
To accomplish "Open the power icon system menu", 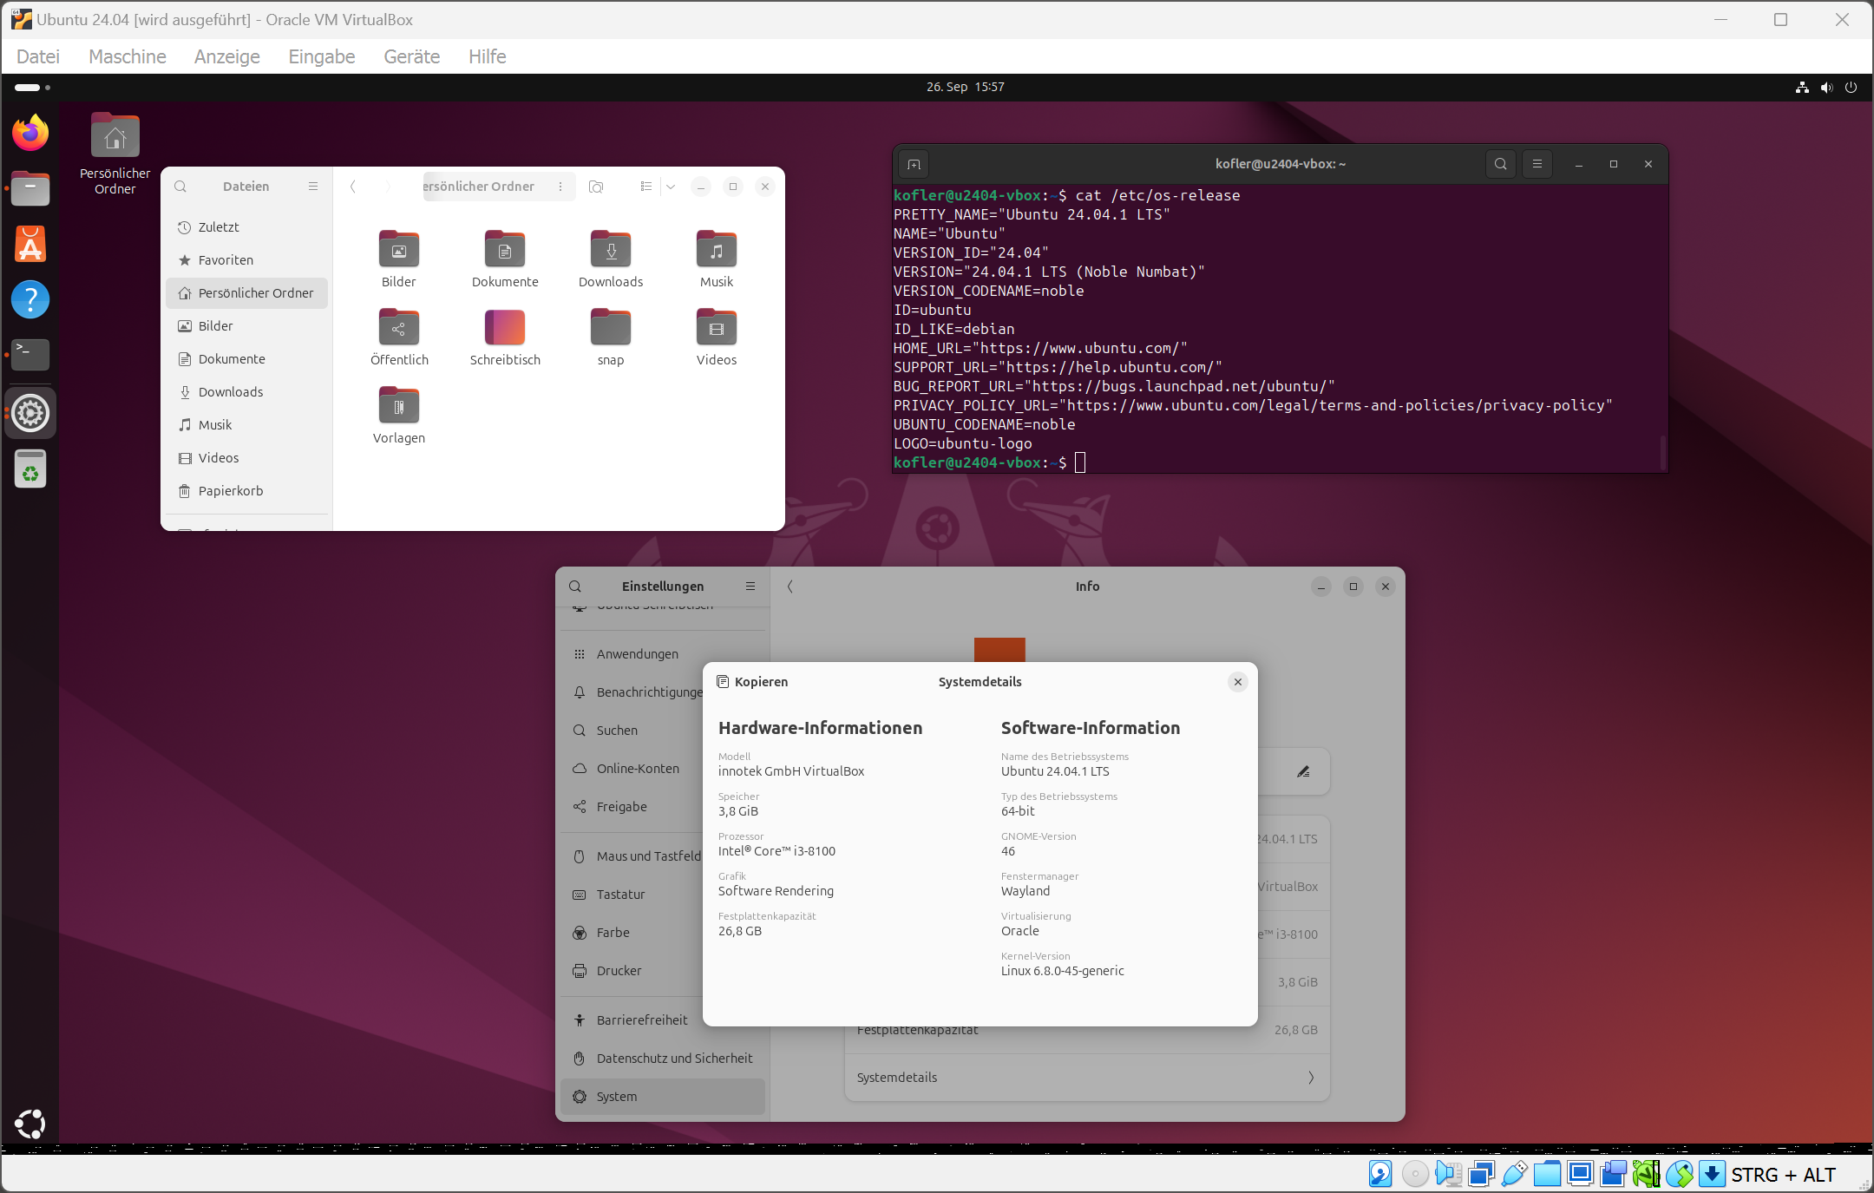I will tap(1851, 87).
